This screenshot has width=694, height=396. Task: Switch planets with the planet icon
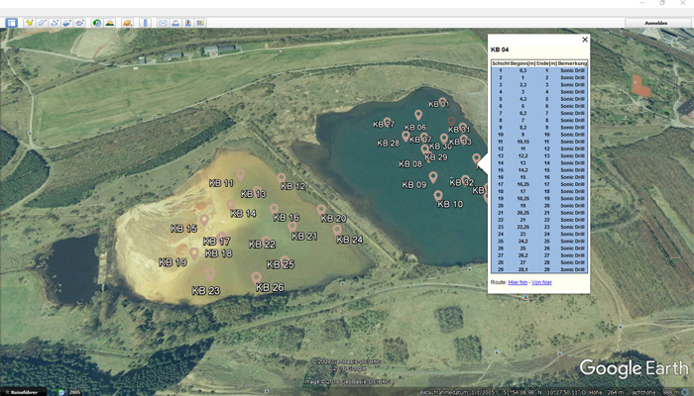[128, 21]
